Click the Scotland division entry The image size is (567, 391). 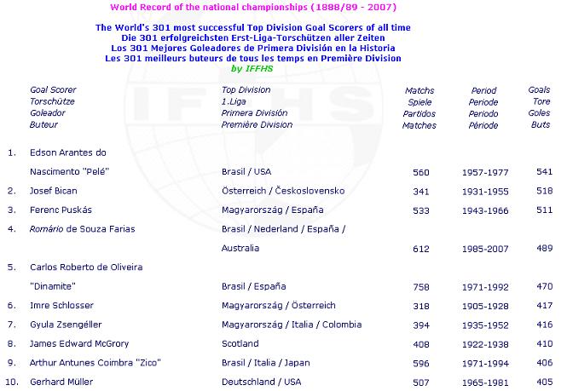pos(240,343)
